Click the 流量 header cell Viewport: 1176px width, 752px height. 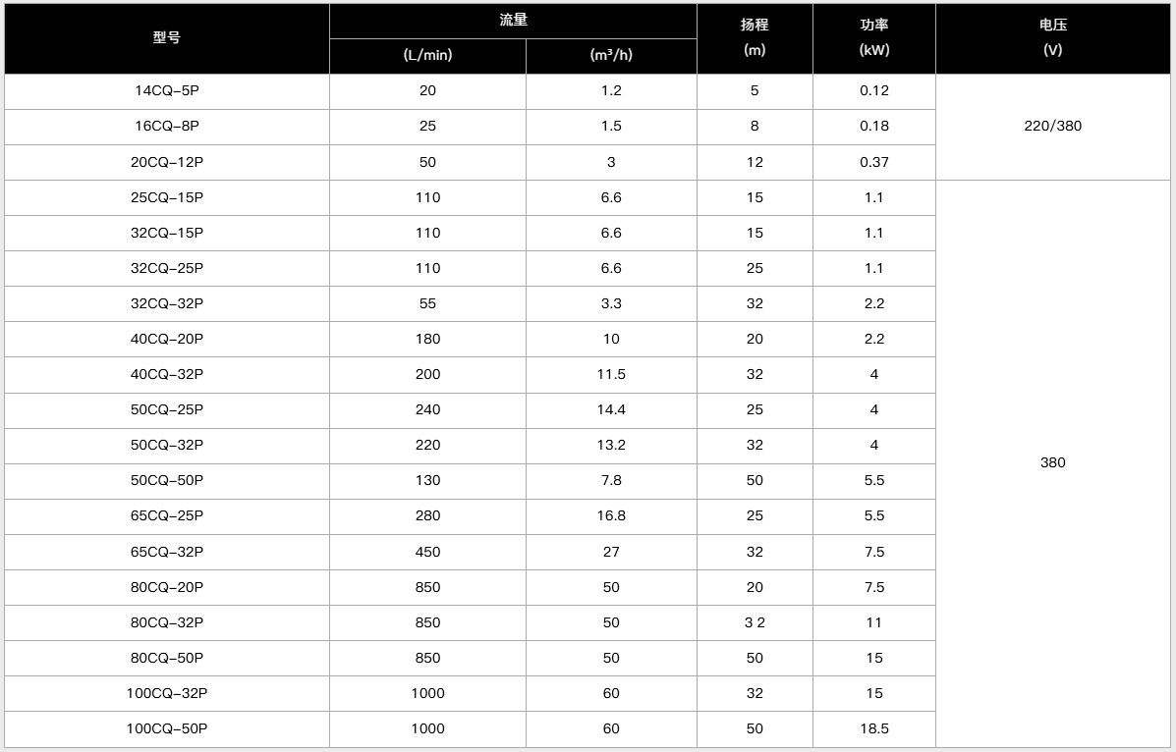coord(513,21)
